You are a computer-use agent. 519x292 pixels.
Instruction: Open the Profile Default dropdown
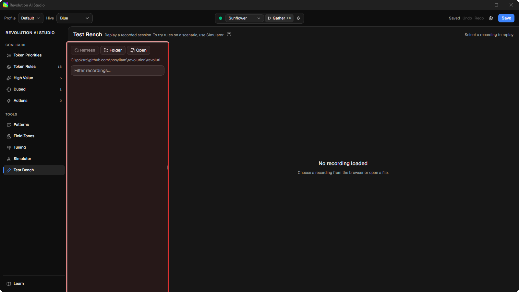(x=31, y=18)
